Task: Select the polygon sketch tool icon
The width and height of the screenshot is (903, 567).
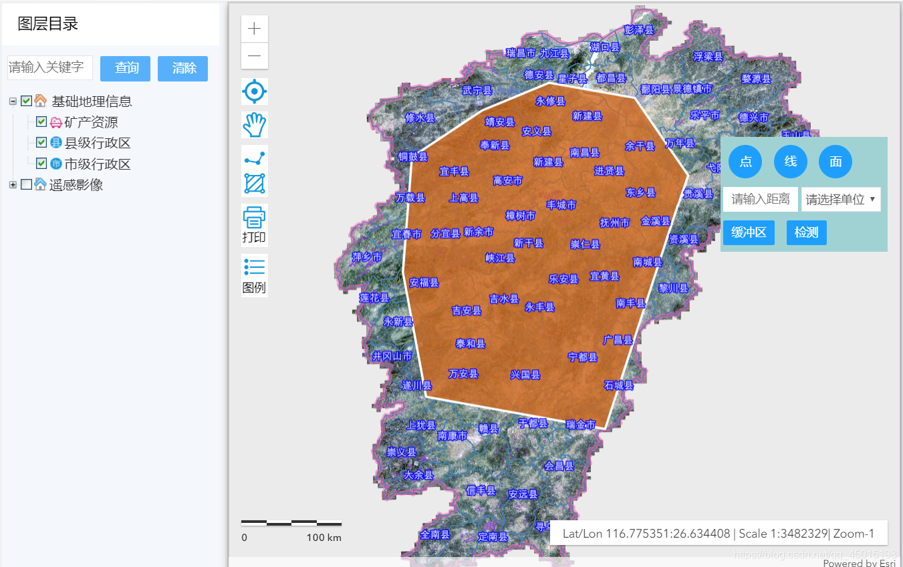Action: [x=254, y=184]
